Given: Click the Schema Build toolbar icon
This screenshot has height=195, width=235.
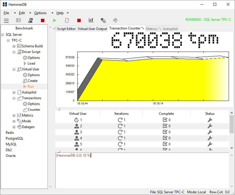Looking at the screenshot, I should [18, 20].
